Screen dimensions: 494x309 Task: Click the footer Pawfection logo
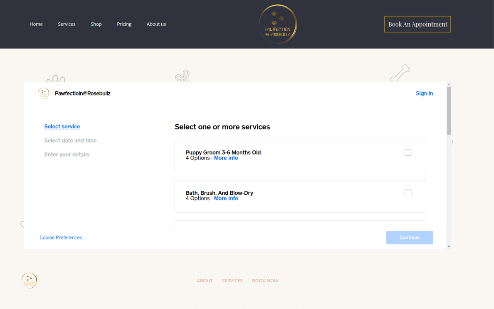[29, 281]
